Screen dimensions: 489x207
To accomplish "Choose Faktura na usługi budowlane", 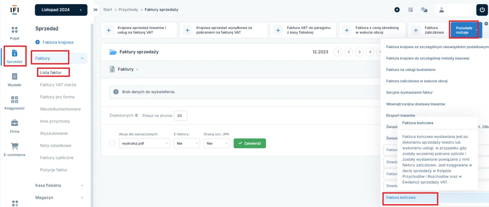I will 411,70.
